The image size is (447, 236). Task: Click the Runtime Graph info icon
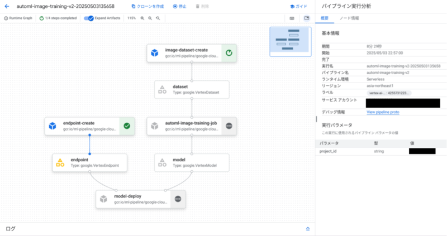[x=6, y=18]
